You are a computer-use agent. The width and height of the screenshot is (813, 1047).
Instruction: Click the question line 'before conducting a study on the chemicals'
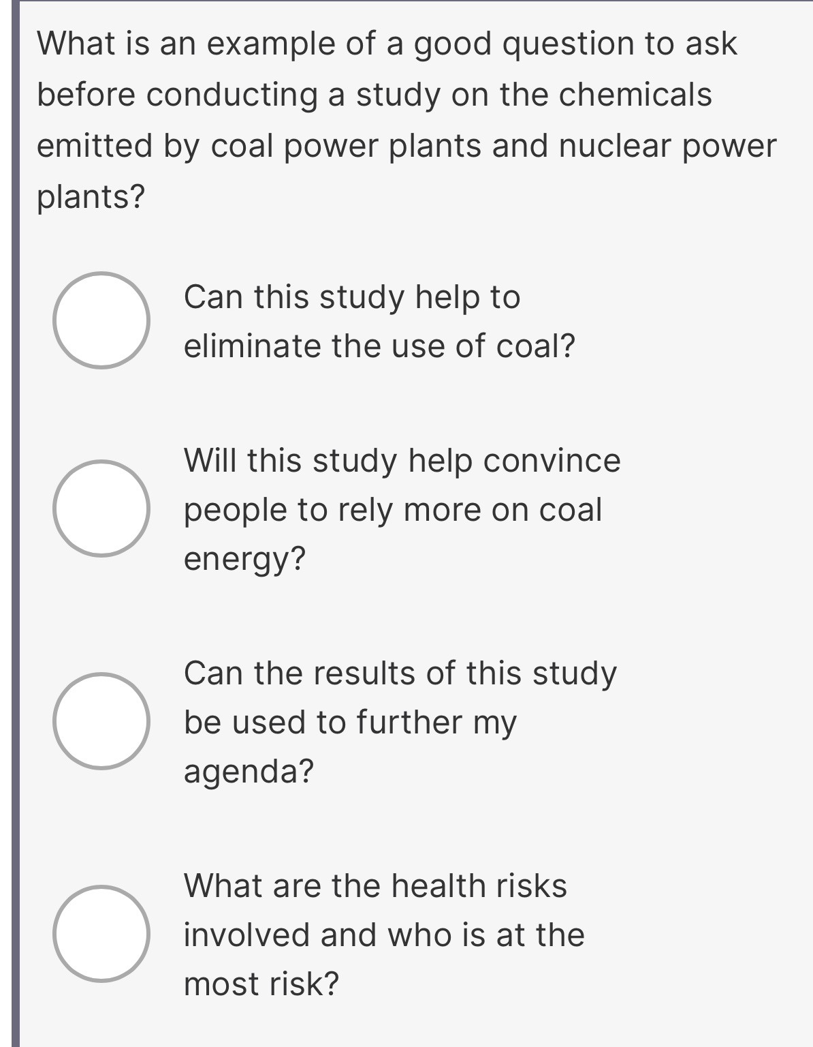point(374,95)
